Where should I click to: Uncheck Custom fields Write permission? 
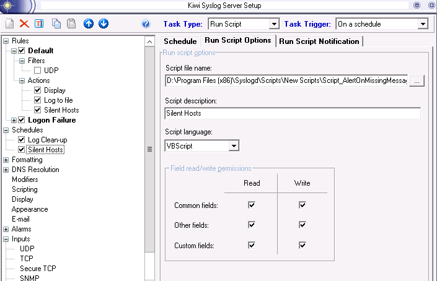[x=302, y=245]
